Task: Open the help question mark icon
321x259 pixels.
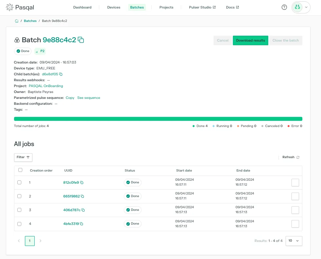Action: pyautogui.click(x=284, y=7)
